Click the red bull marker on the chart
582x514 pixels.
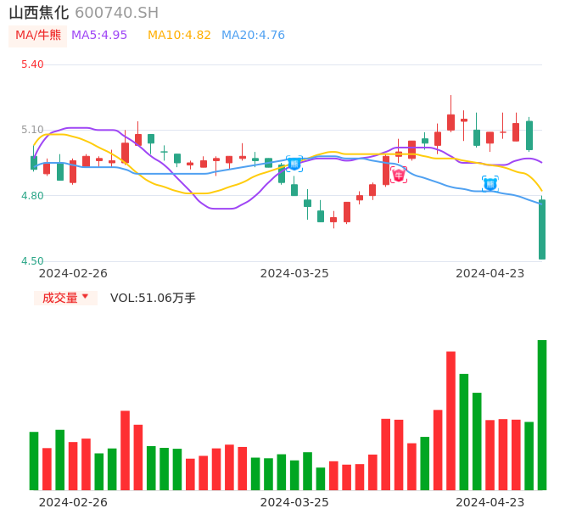pyautogui.click(x=399, y=175)
